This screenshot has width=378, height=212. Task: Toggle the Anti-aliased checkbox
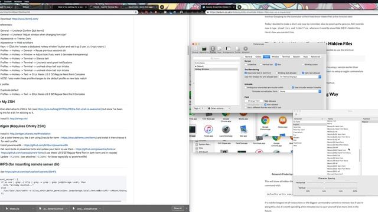(x=265, y=105)
